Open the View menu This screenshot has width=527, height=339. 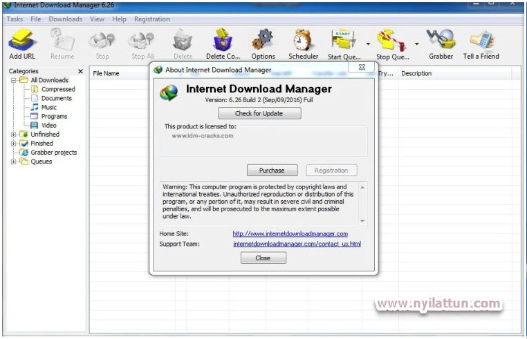pyautogui.click(x=97, y=19)
